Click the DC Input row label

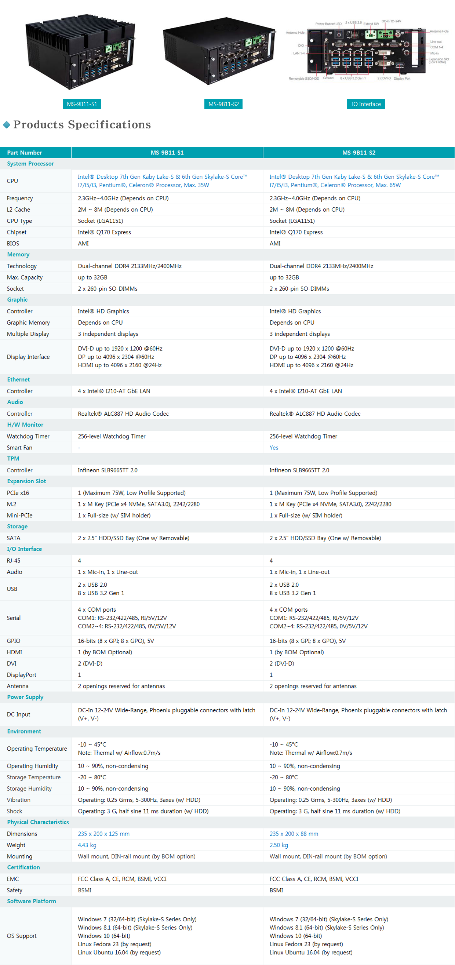[18, 714]
